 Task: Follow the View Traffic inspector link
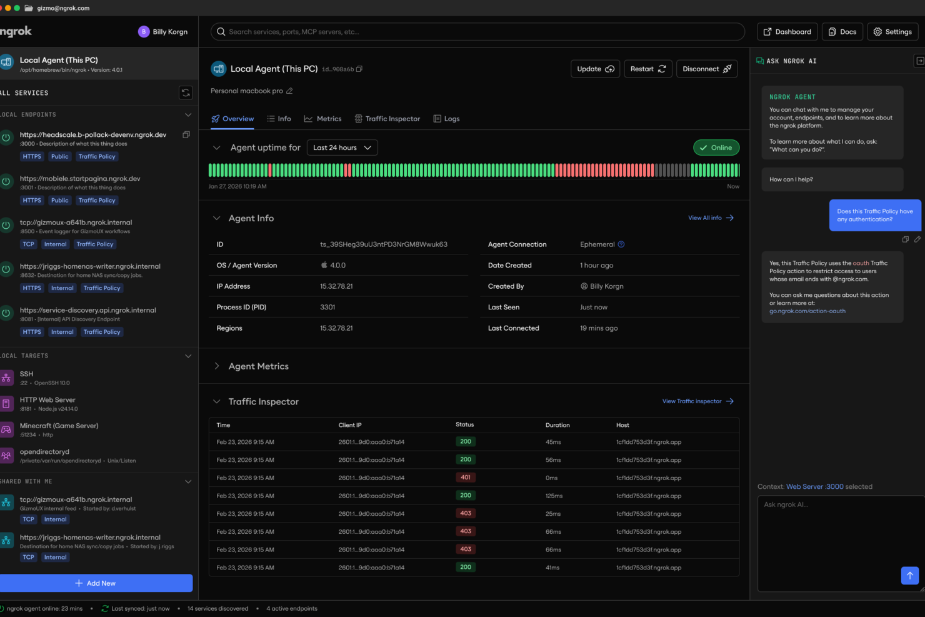(x=698, y=401)
